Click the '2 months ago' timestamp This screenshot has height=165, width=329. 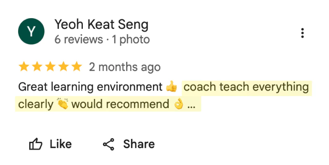pyautogui.click(x=125, y=67)
